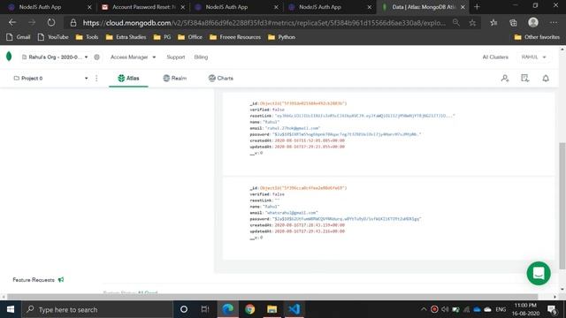Open Cortana circle icon
This screenshot has height=318, width=566.
(x=184, y=309)
